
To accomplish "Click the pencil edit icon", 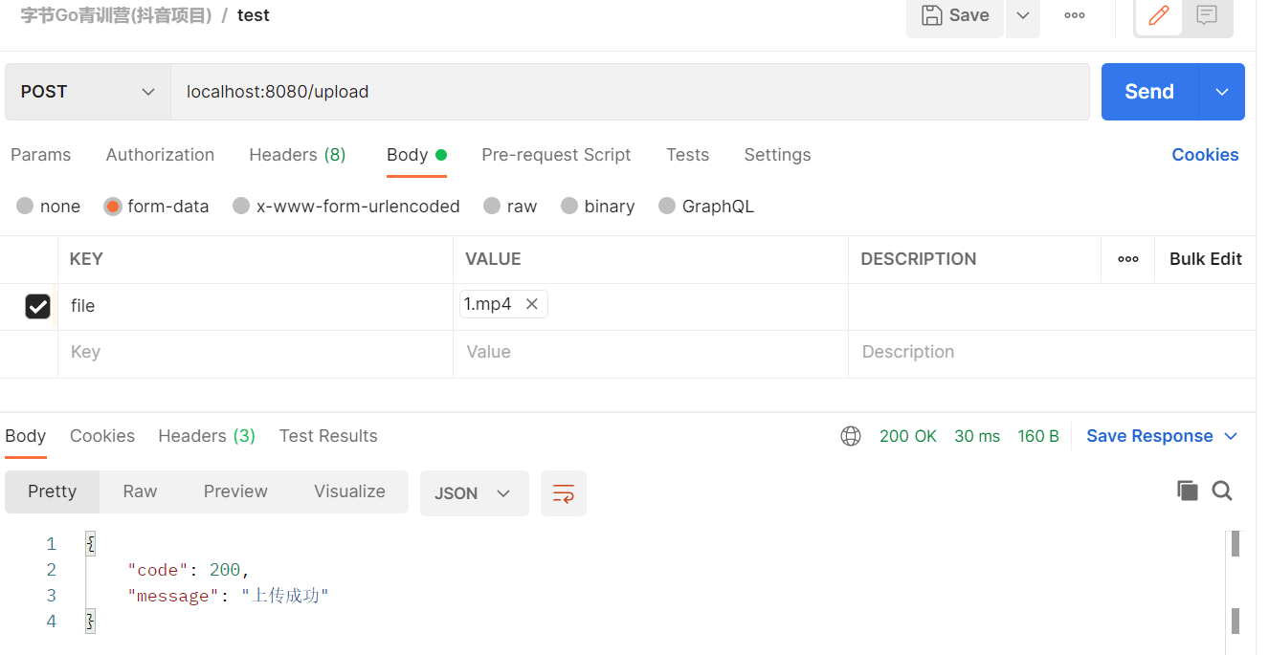I will (1158, 15).
